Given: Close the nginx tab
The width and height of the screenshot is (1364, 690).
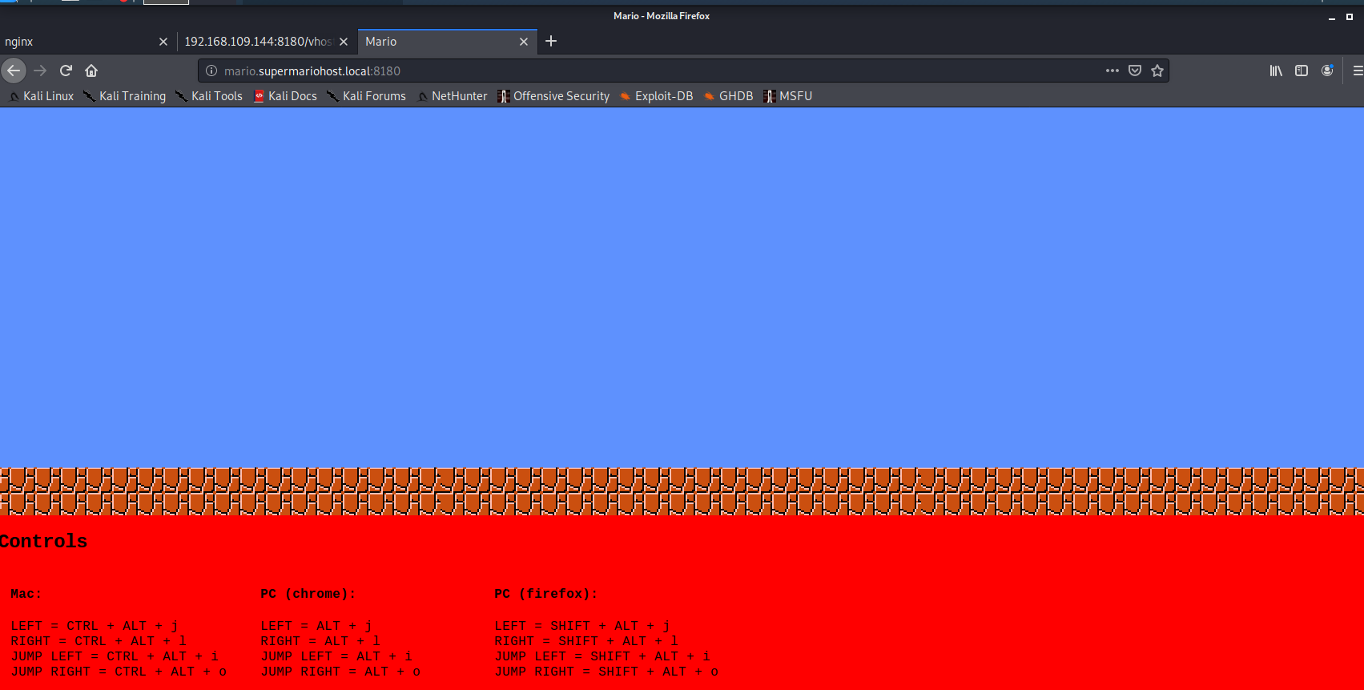Looking at the screenshot, I should 163,42.
